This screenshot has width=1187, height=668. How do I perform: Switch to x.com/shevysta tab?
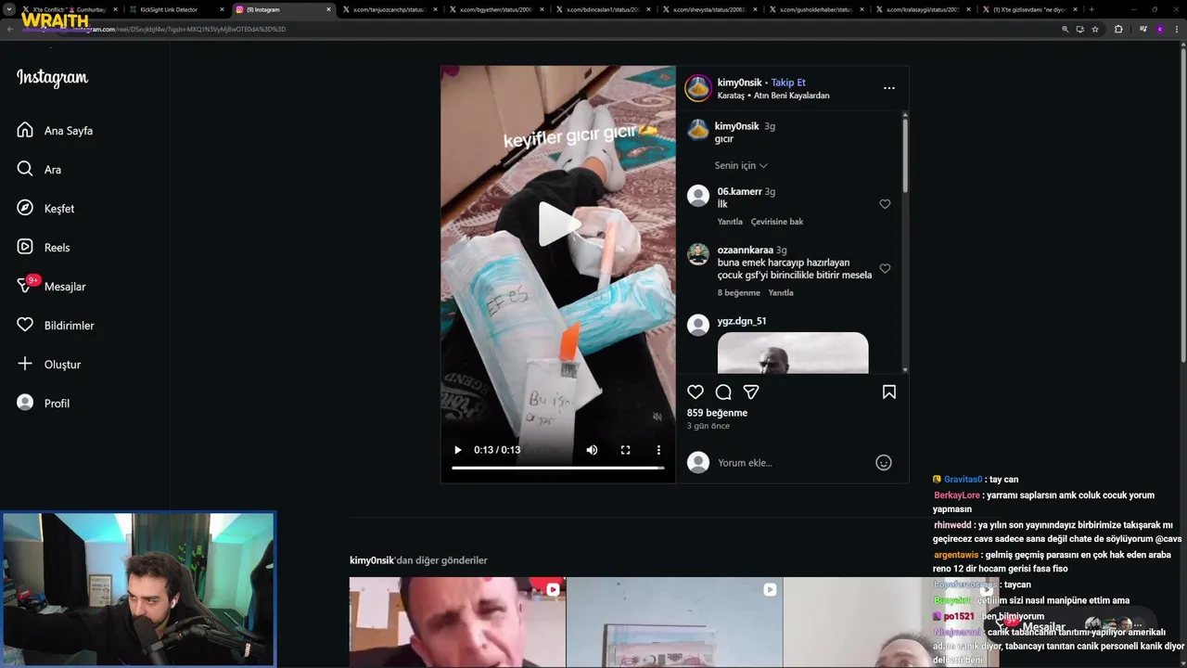pyautogui.click(x=708, y=9)
